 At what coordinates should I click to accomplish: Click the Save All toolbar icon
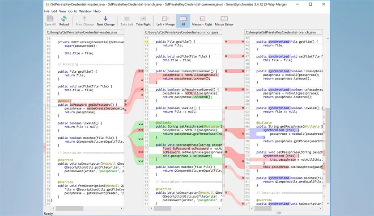50,21
